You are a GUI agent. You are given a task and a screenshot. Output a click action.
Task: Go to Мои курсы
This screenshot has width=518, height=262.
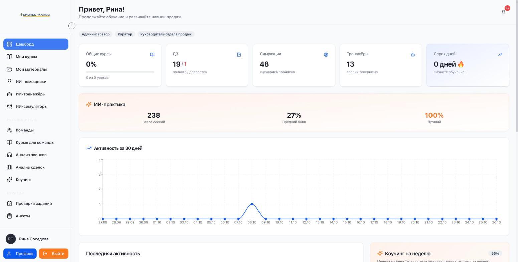pos(36,57)
